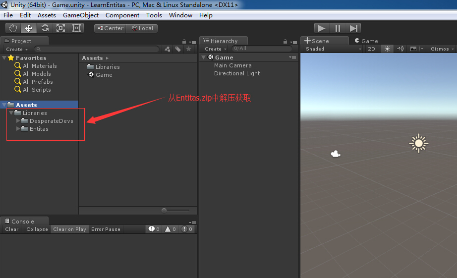This screenshot has height=278, width=457.
Task: Start Play mode
Action: click(x=322, y=28)
